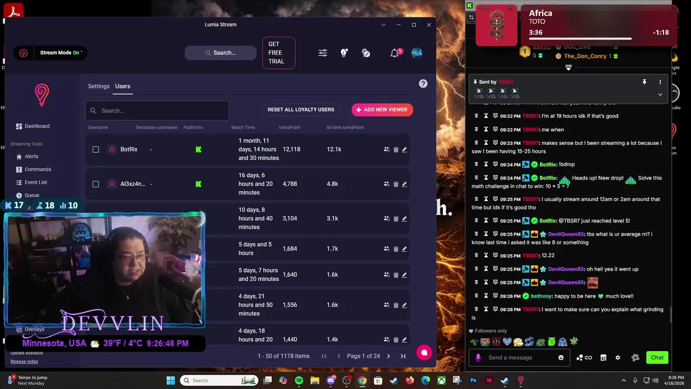
Task: Open the merge users icon for BotRix
Action: [x=387, y=150]
